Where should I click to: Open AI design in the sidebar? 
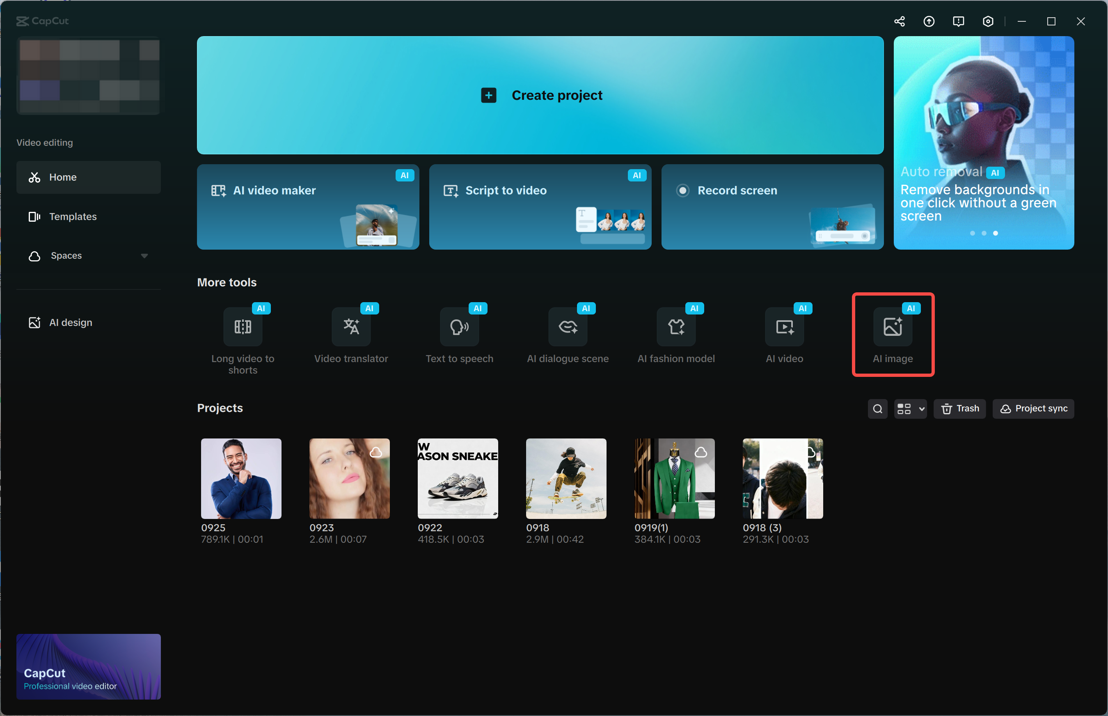[x=70, y=323]
